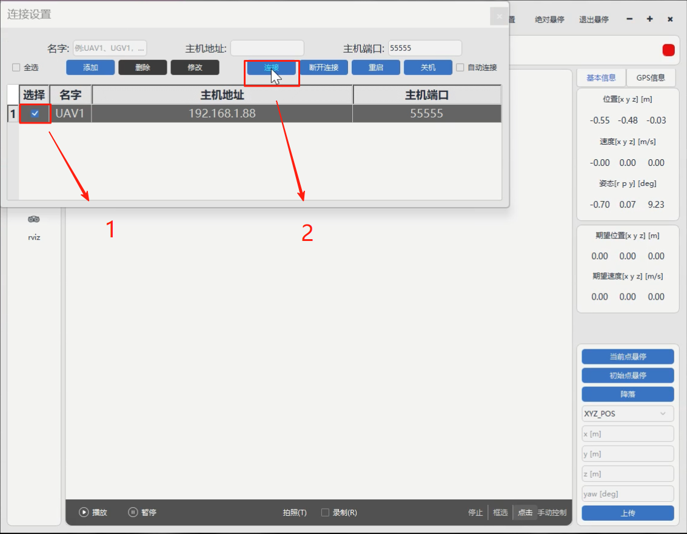Click the 降落 land button
The height and width of the screenshot is (534, 687).
pos(628,394)
